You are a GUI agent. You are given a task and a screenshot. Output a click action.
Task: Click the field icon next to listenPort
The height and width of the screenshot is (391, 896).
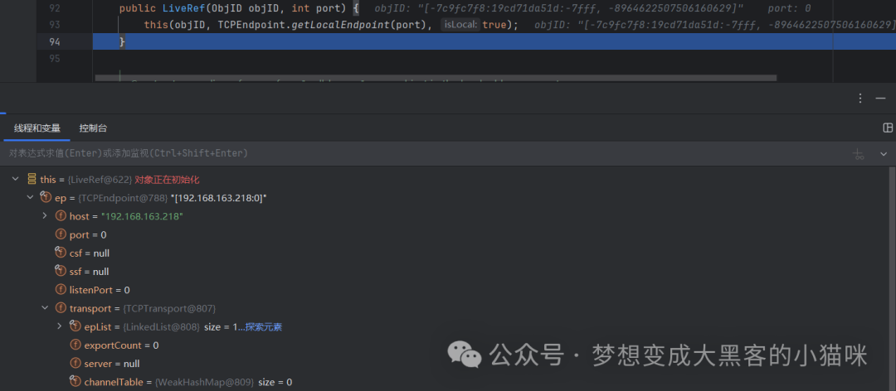tap(60, 289)
